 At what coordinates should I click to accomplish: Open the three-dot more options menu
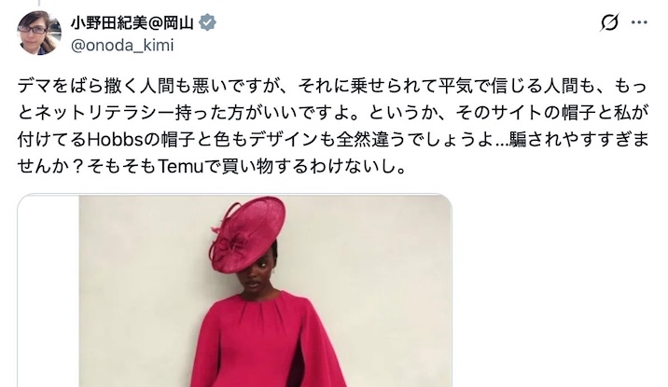pyautogui.click(x=639, y=22)
